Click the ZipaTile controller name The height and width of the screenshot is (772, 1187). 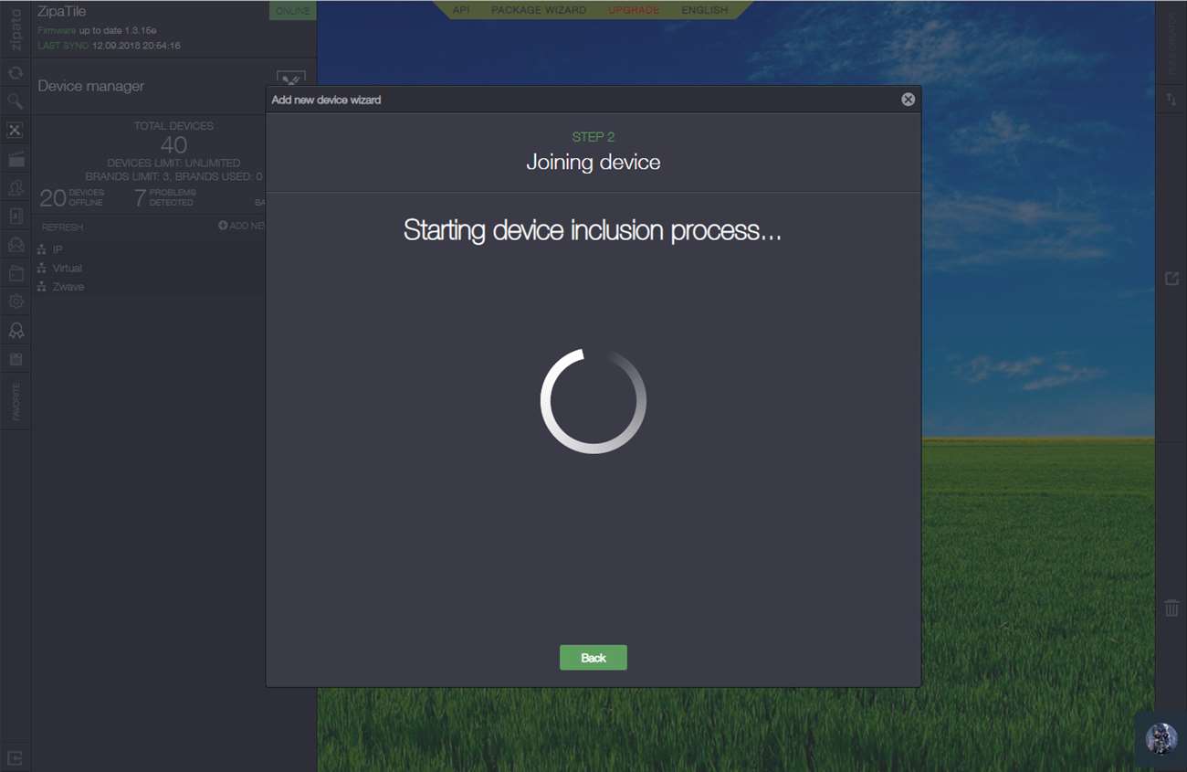pyautogui.click(x=62, y=13)
